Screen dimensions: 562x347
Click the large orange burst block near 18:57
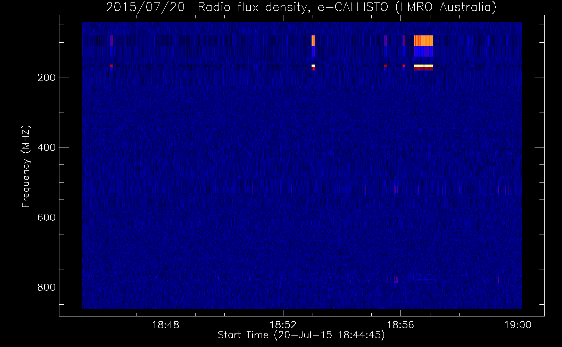click(423, 41)
